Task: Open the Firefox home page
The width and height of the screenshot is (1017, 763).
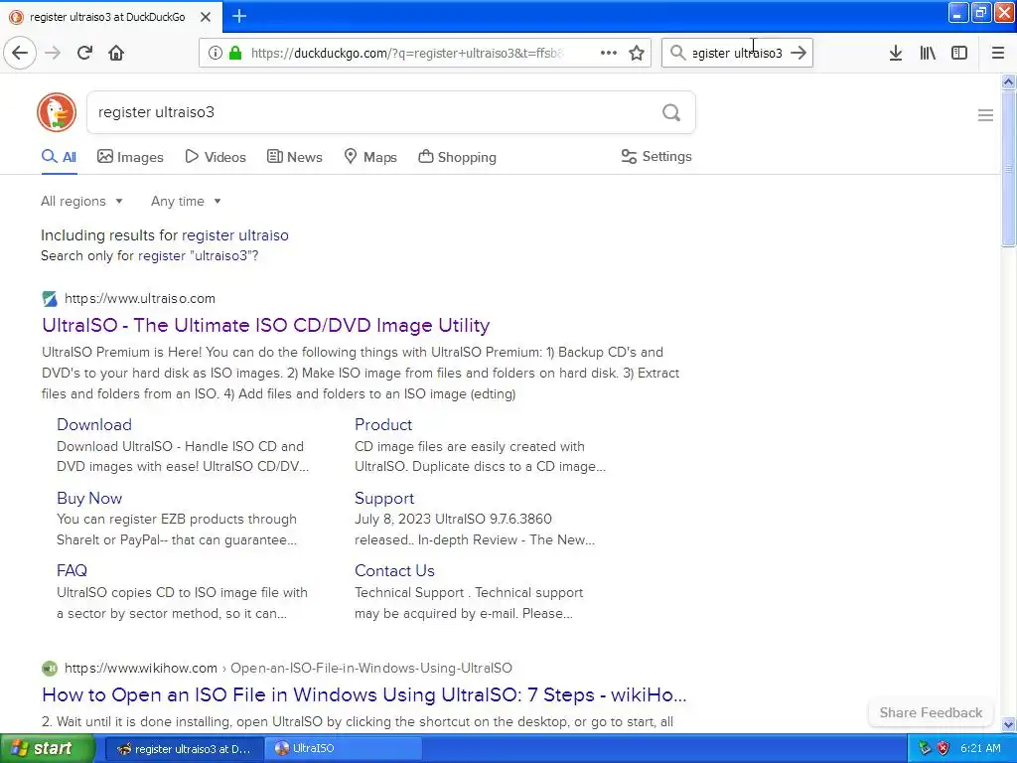Action: click(x=116, y=54)
